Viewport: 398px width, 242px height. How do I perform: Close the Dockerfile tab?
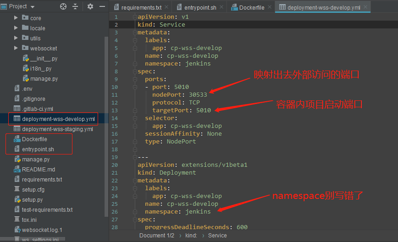[x=270, y=7]
